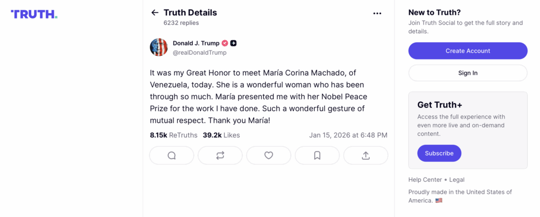Open the Legal link

point(457,180)
